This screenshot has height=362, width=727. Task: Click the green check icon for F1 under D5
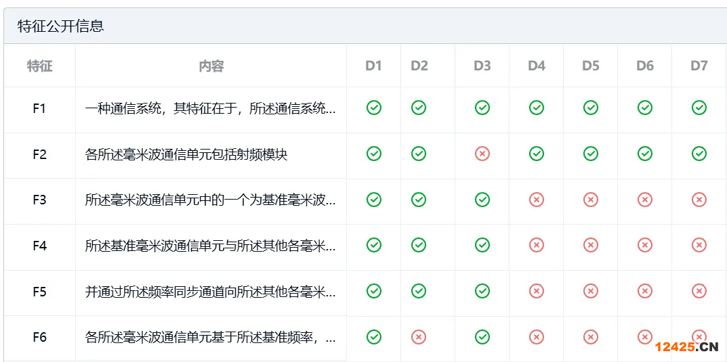click(591, 108)
